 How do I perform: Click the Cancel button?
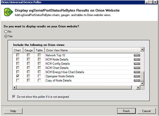click(146, 111)
